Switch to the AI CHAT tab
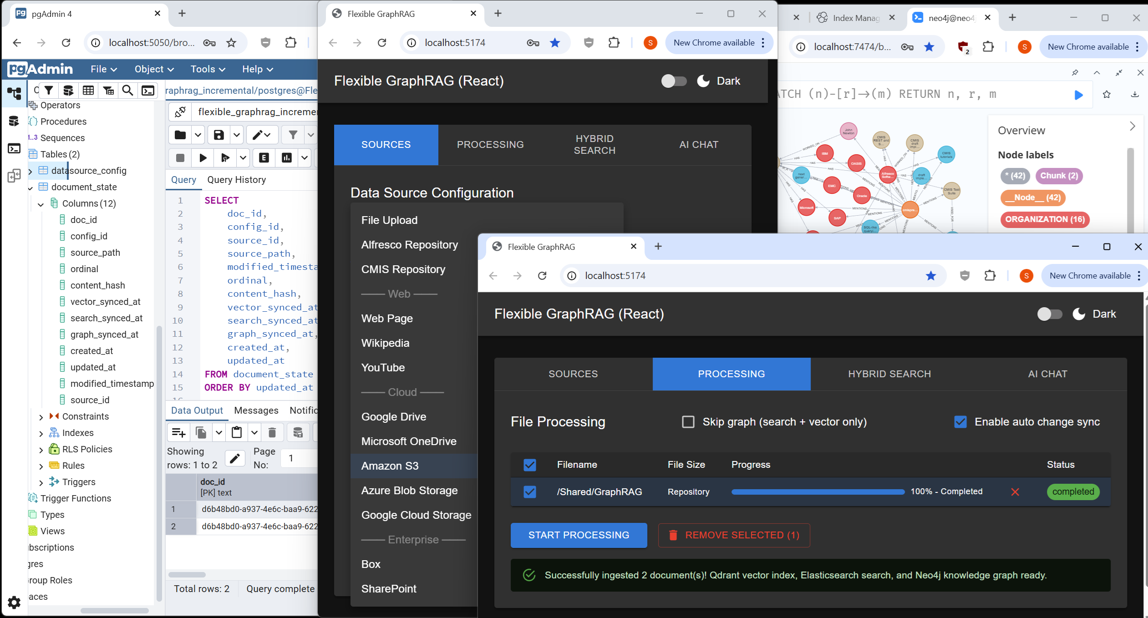 (1047, 374)
